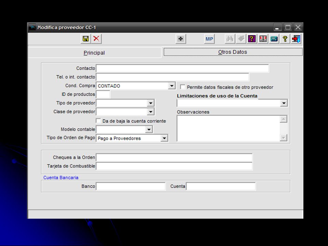
Task: Click inside the Observaciones text area
Action: tap(228, 128)
